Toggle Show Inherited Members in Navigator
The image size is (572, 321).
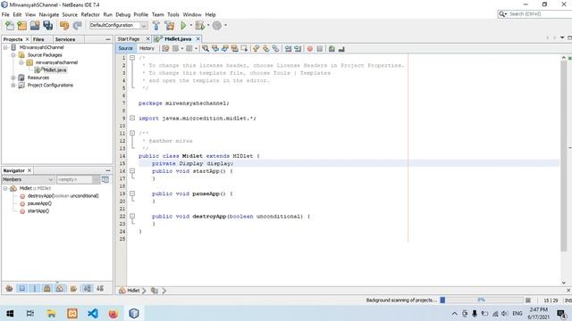pos(10,289)
